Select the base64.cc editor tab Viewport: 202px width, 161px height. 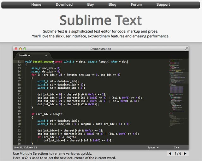pyautogui.click(x=25, y=55)
